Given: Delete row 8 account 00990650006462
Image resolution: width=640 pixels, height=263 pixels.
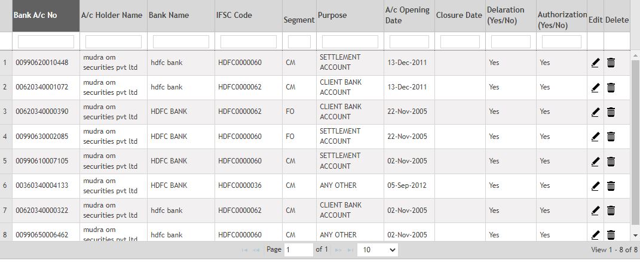Looking at the screenshot, I should [611, 235].
